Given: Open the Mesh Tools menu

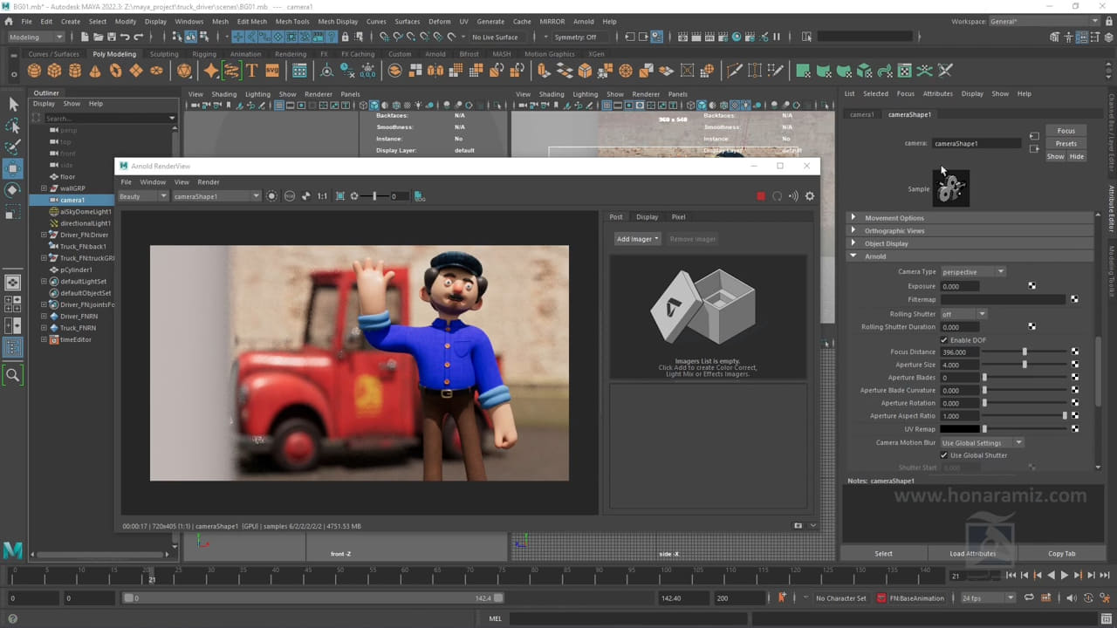Looking at the screenshot, I should tap(292, 21).
